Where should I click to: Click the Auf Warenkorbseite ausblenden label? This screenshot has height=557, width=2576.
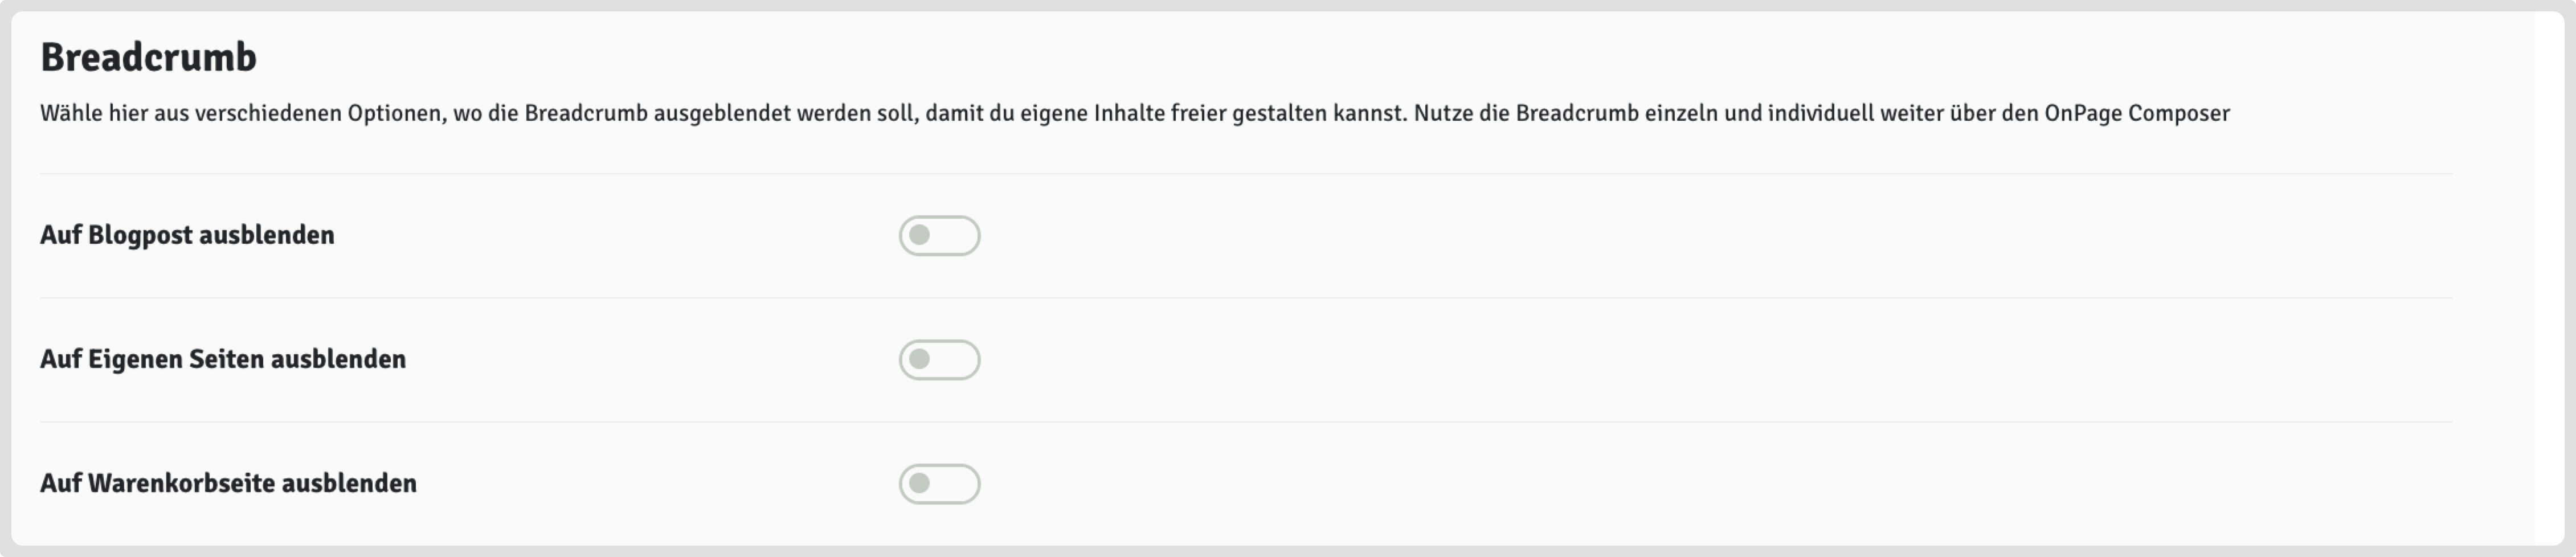click(228, 484)
